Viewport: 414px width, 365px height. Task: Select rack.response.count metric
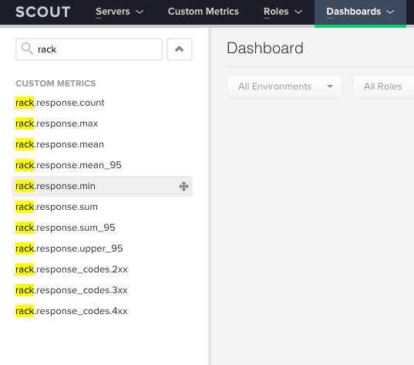60,103
